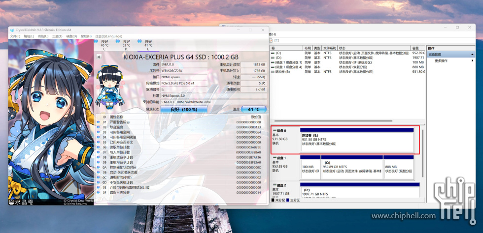Click the transfer mode field PCIe 5.0 x4
The width and height of the screenshot is (483, 233).
(x=184, y=83)
